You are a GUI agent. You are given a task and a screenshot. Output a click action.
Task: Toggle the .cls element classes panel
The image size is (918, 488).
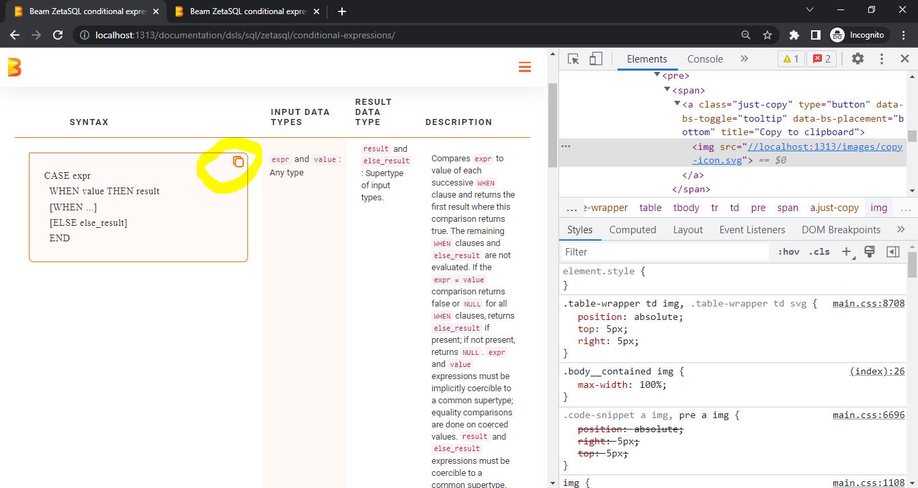819,252
